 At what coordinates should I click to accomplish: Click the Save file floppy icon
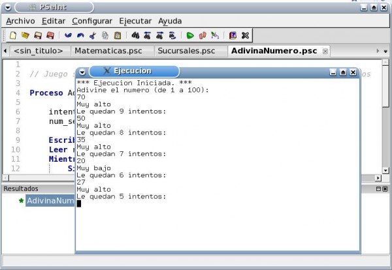[x=38, y=35]
